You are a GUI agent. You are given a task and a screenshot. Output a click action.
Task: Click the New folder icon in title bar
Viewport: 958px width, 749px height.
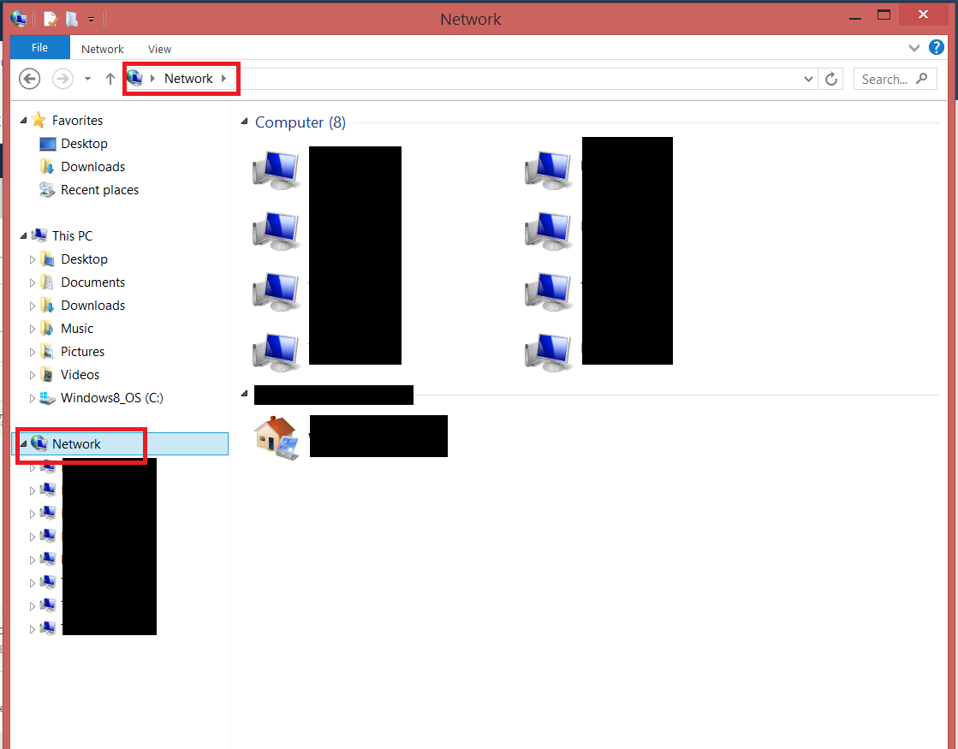tap(72, 18)
